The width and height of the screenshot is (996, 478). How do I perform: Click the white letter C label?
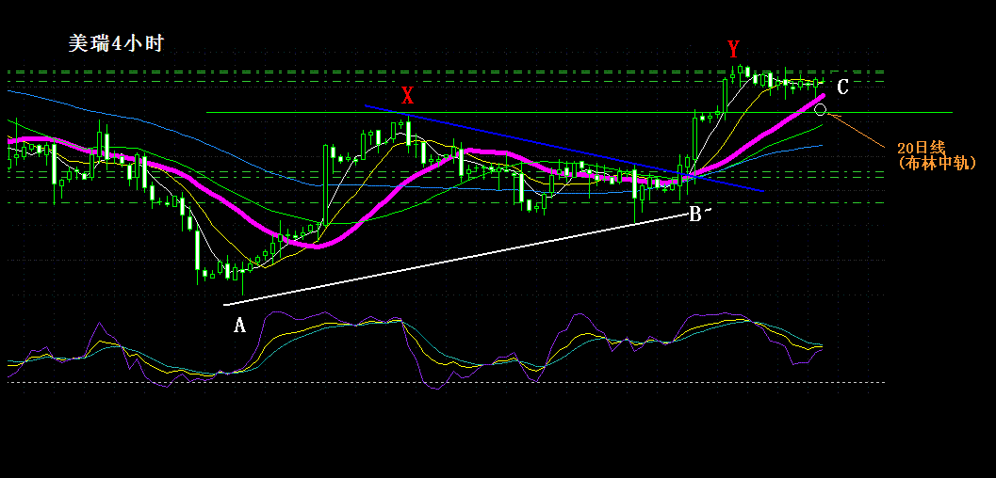click(x=842, y=87)
